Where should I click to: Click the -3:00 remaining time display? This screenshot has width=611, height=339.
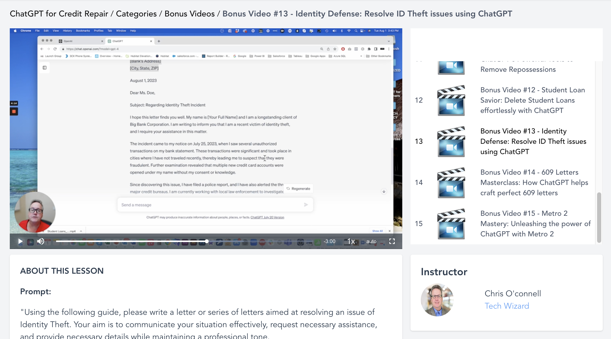329,241
